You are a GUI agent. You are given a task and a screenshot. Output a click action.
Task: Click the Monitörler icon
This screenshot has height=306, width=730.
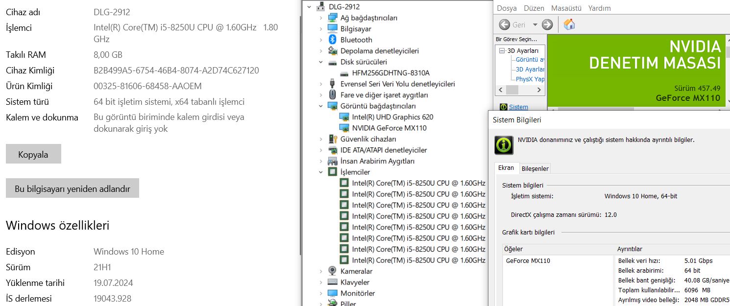333,293
